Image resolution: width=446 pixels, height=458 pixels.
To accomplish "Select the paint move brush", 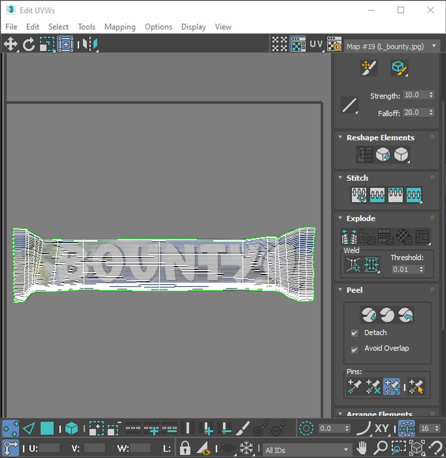I will click(369, 68).
